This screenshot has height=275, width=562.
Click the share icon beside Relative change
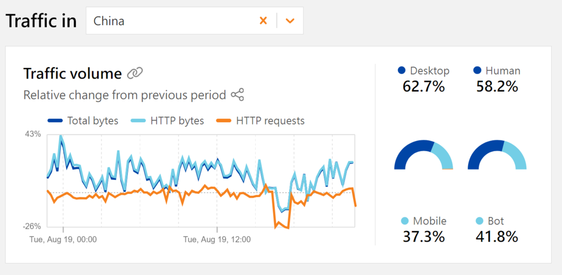pos(237,95)
